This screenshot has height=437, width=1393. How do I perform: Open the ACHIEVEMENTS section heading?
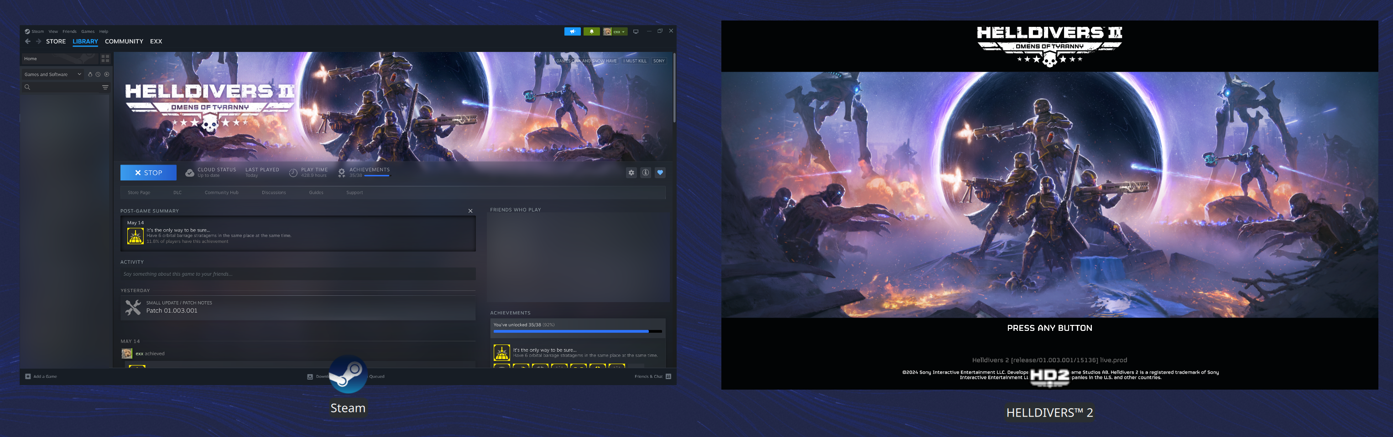click(x=510, y=313)
